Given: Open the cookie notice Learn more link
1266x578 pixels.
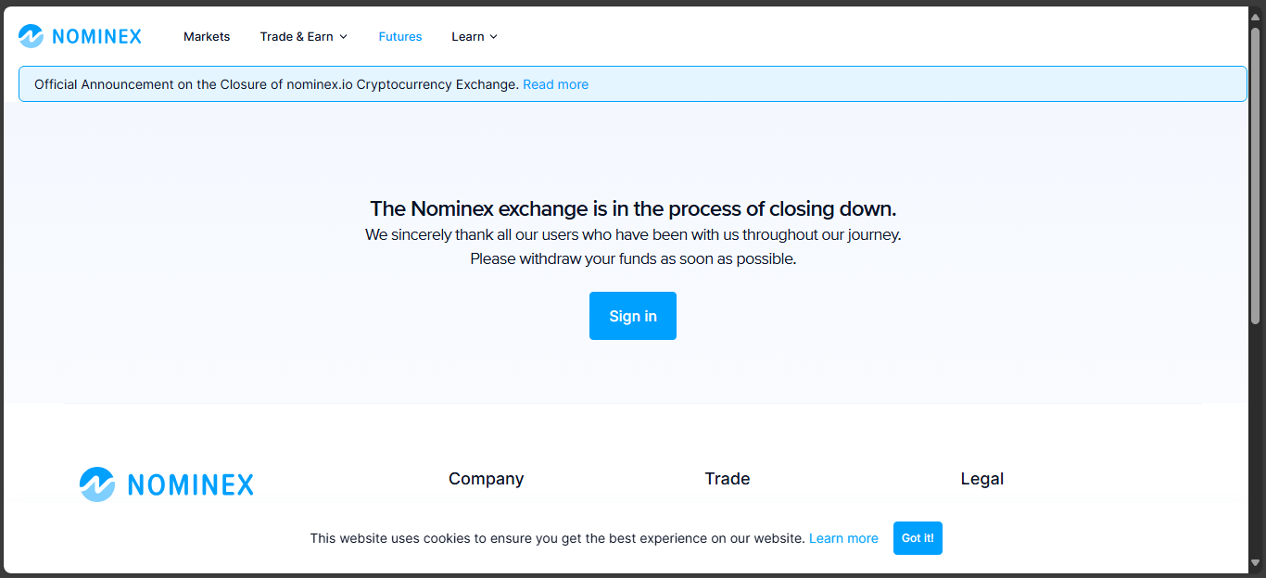Looking at the screenshot, I should (x=843, y=538).
